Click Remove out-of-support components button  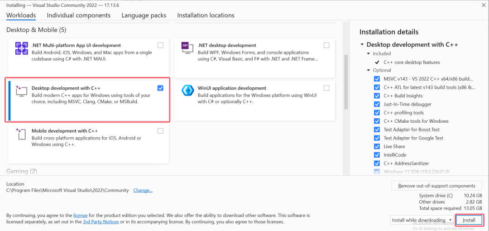click(436, 186)
